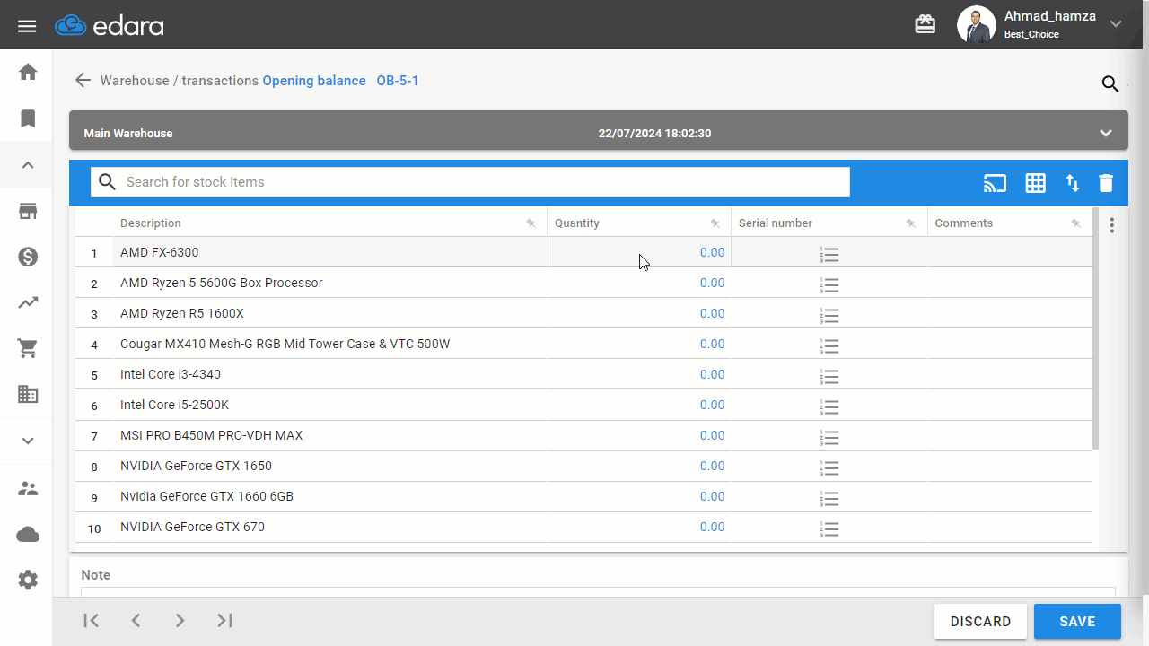Image resolution: width=1149 pixels, height=646 pixels.
Task: Open the trending reports sidebar icon
Action: tap(28, 302)
